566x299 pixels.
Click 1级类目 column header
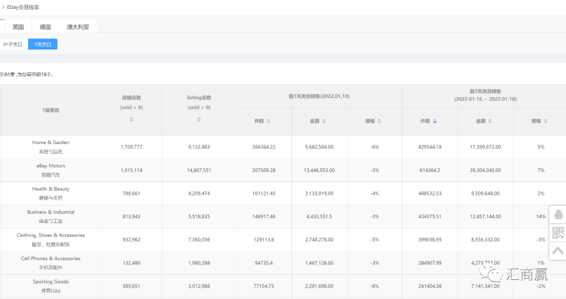(51, 110)
